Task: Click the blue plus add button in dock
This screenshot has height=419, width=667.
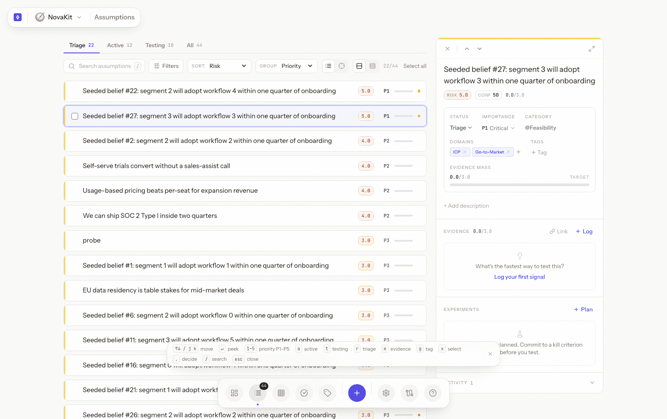Action: 357,393
